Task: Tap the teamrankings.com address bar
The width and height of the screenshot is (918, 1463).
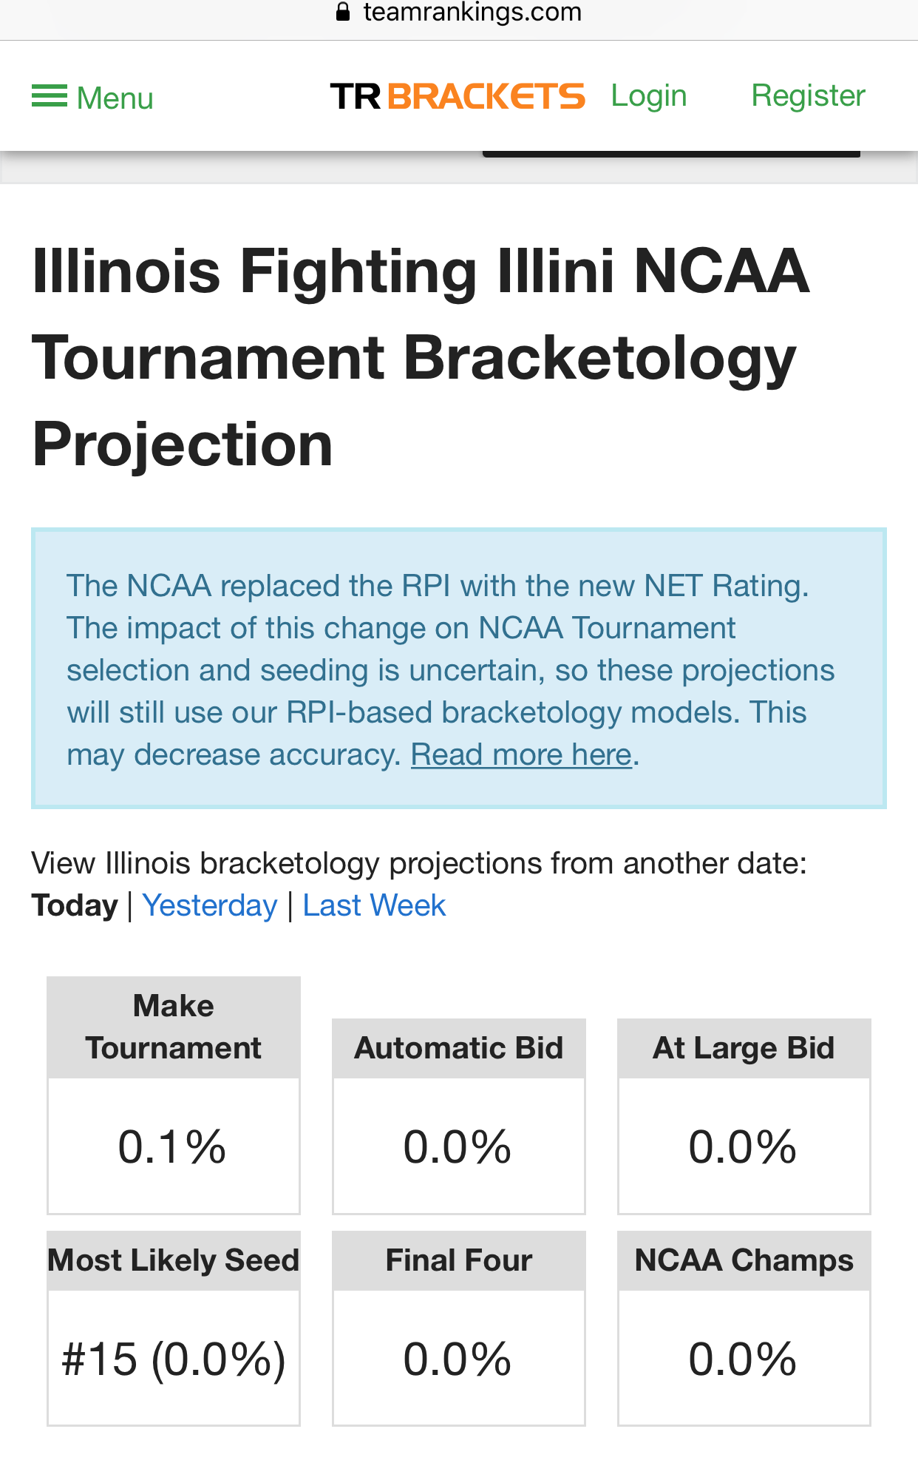Action: pyautogui.click(x=472, y=13)
